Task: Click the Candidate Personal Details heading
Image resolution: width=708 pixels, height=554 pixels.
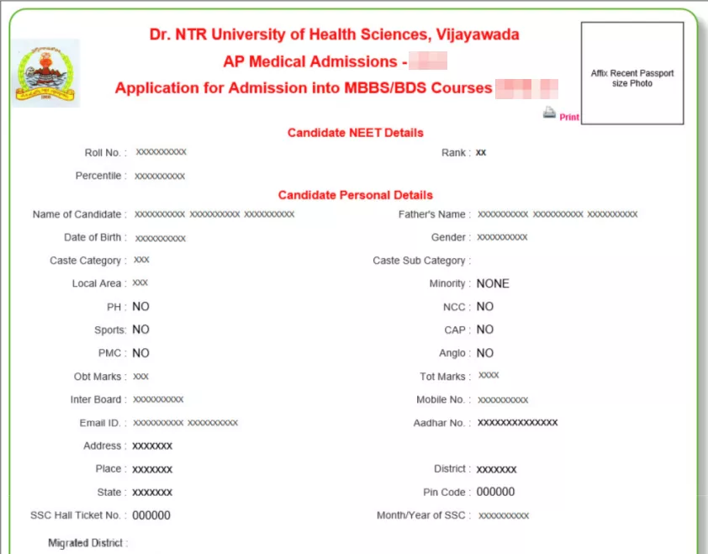Action: [x=356, y=194]
